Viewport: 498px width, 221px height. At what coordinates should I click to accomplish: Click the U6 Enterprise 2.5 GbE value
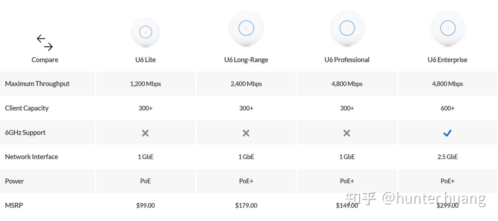coord(448,157)
